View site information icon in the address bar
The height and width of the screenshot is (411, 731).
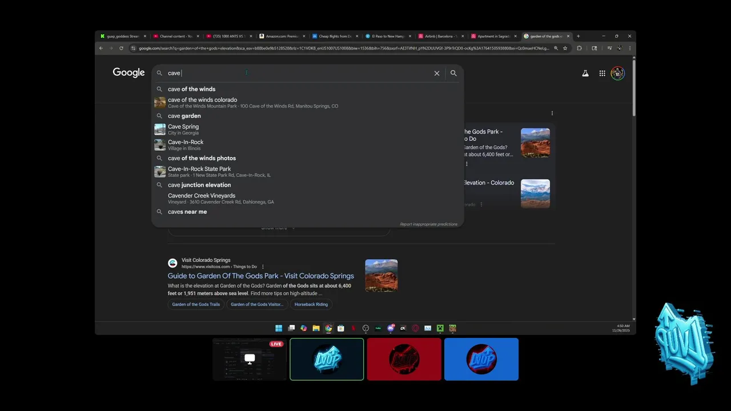[x=134, y=48]
